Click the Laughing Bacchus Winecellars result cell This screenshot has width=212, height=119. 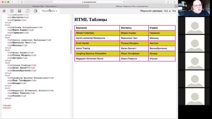pyautogui.click(x=97, y=54)
